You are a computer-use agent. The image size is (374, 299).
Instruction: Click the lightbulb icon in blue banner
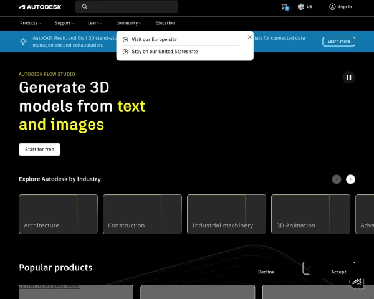pyautogui.click(x=24, y=42)
